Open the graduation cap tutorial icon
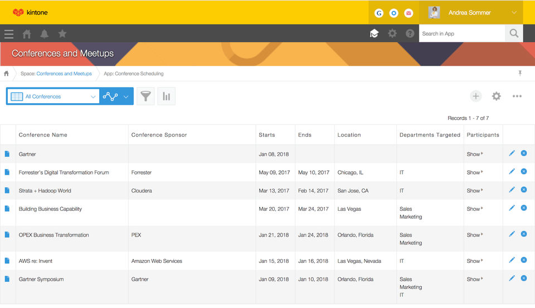Screen dimensions: 535x308 [x=374, y=33]
